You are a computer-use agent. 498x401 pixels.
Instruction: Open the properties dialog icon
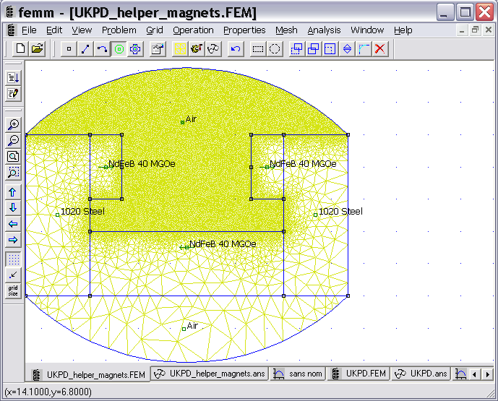pyautogui.click(x=158, y=49)
